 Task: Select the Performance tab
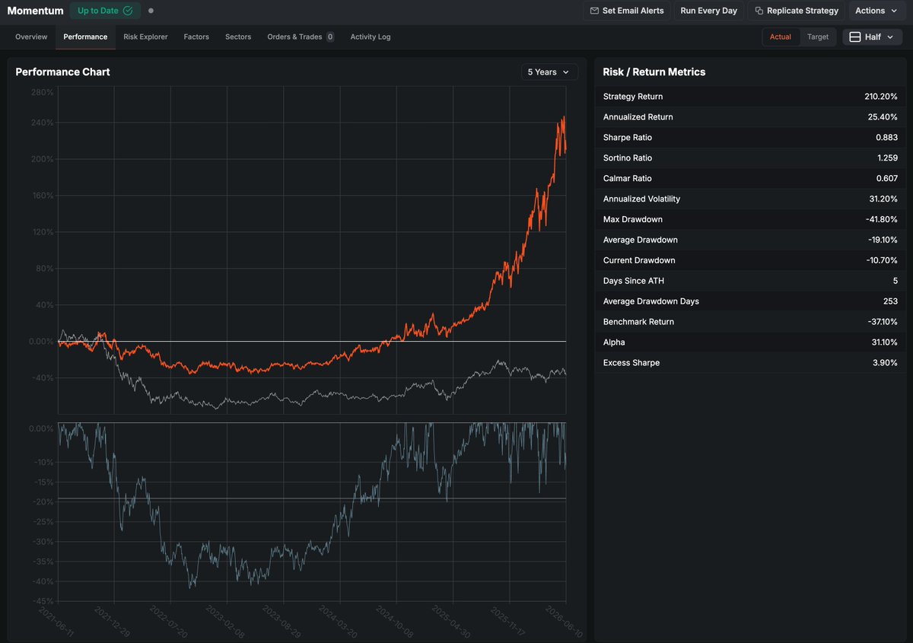coord(85,37)
